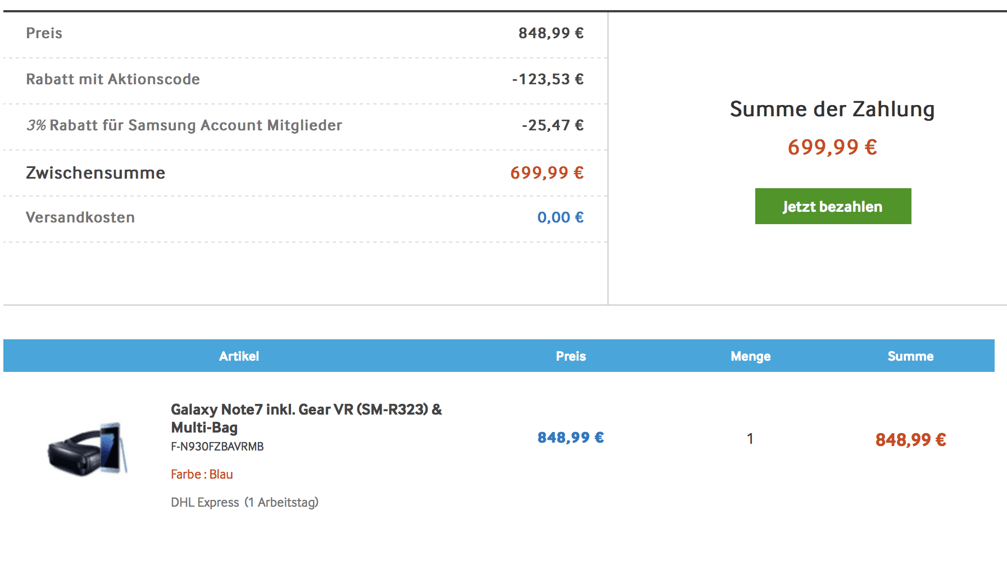1007x573 pixels.
Task: Click the Samsung Account Mitglieder discount label
Action: [184, 125]
